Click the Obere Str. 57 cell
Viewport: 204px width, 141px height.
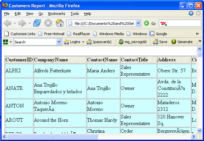pos(174,71)
